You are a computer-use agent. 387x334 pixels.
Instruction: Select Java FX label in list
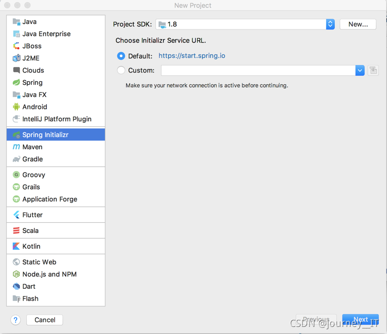[x=34, y=94]
